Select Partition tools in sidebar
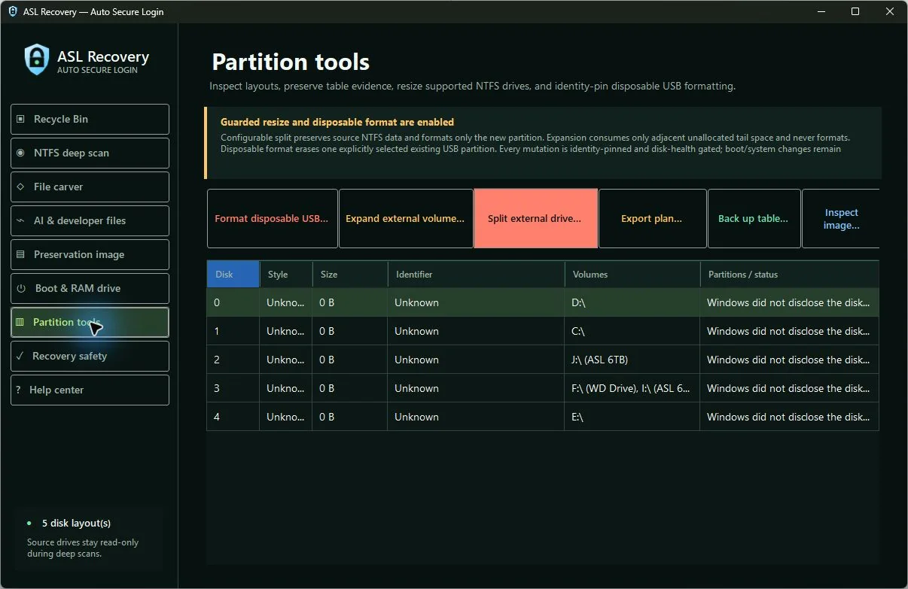This screenshot has width=908, height=589. coord(90,322)
